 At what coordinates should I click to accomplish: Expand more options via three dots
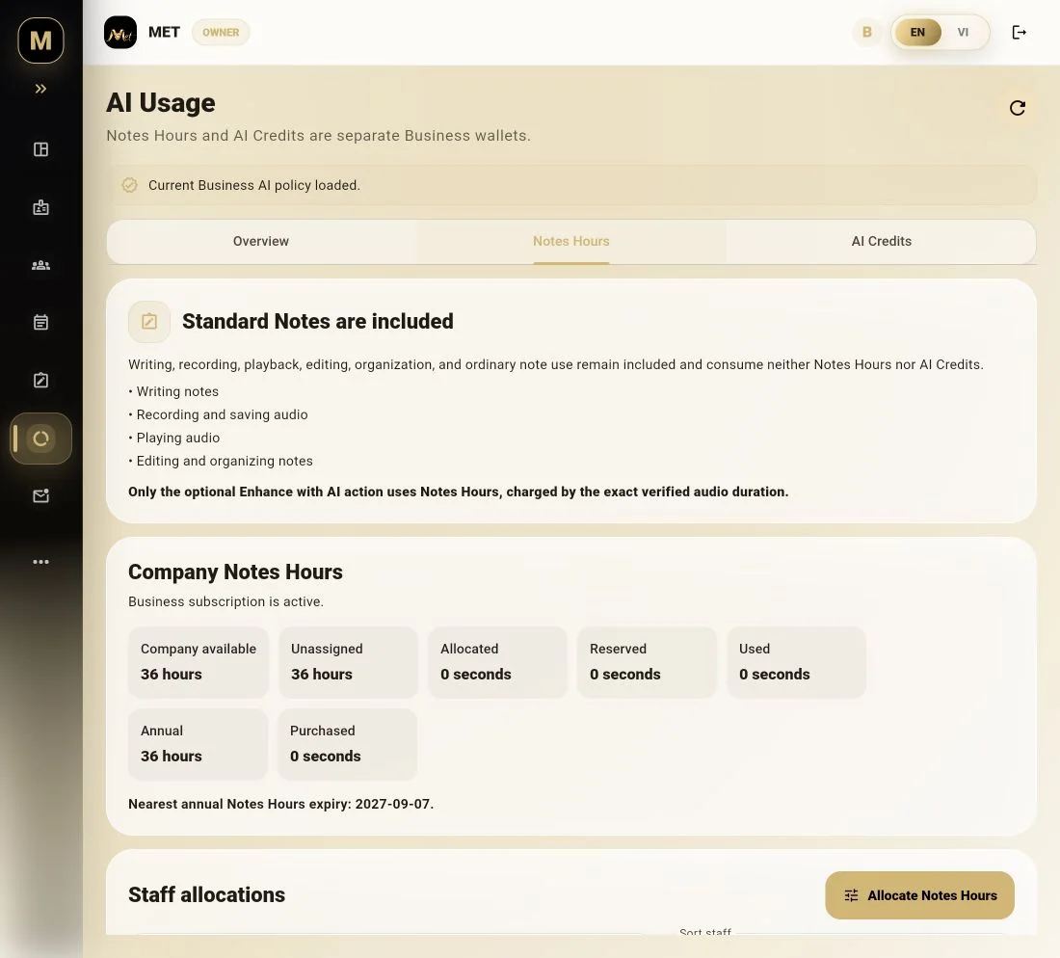40,562
